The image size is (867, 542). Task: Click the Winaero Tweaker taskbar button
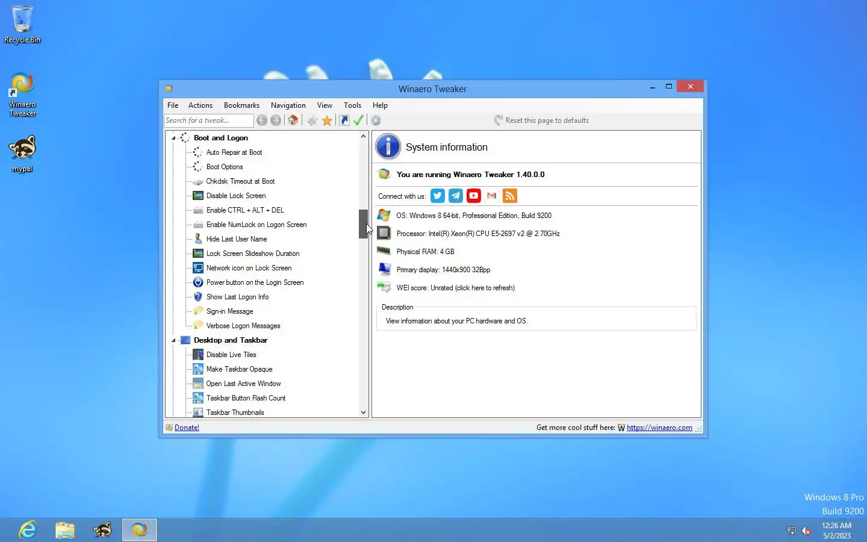(x=140, y=530)
